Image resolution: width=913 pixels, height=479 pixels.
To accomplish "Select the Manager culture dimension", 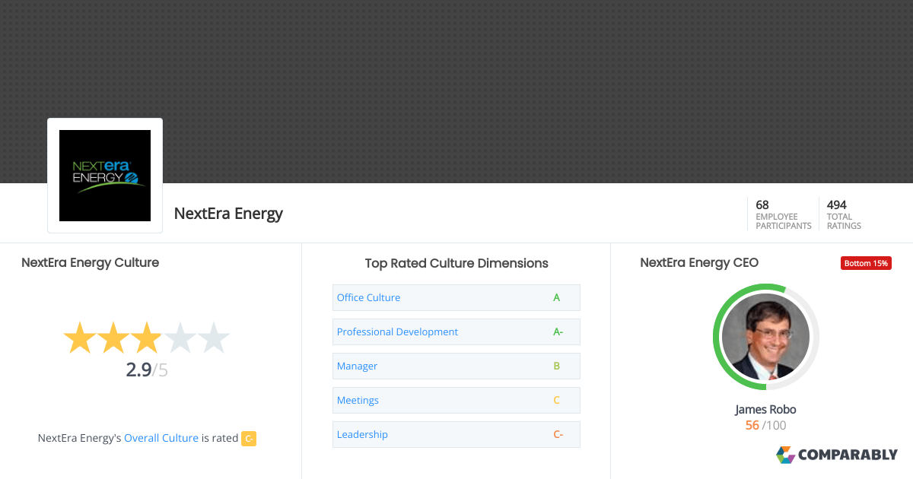I will pos(358,366).
